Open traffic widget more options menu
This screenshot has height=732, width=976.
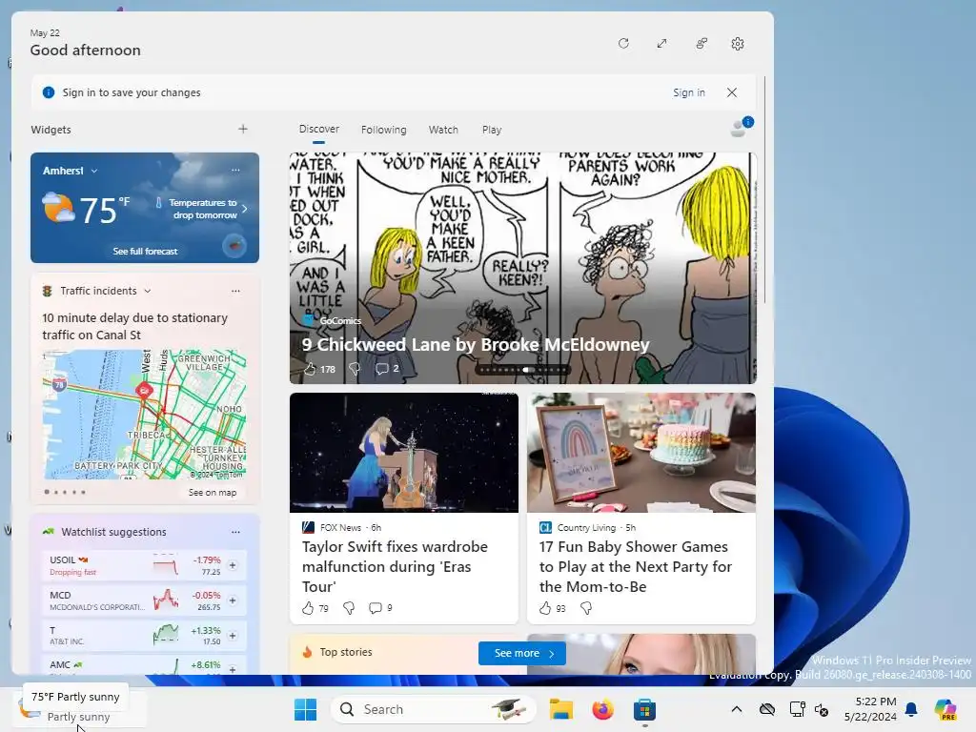tap(235, 291)
